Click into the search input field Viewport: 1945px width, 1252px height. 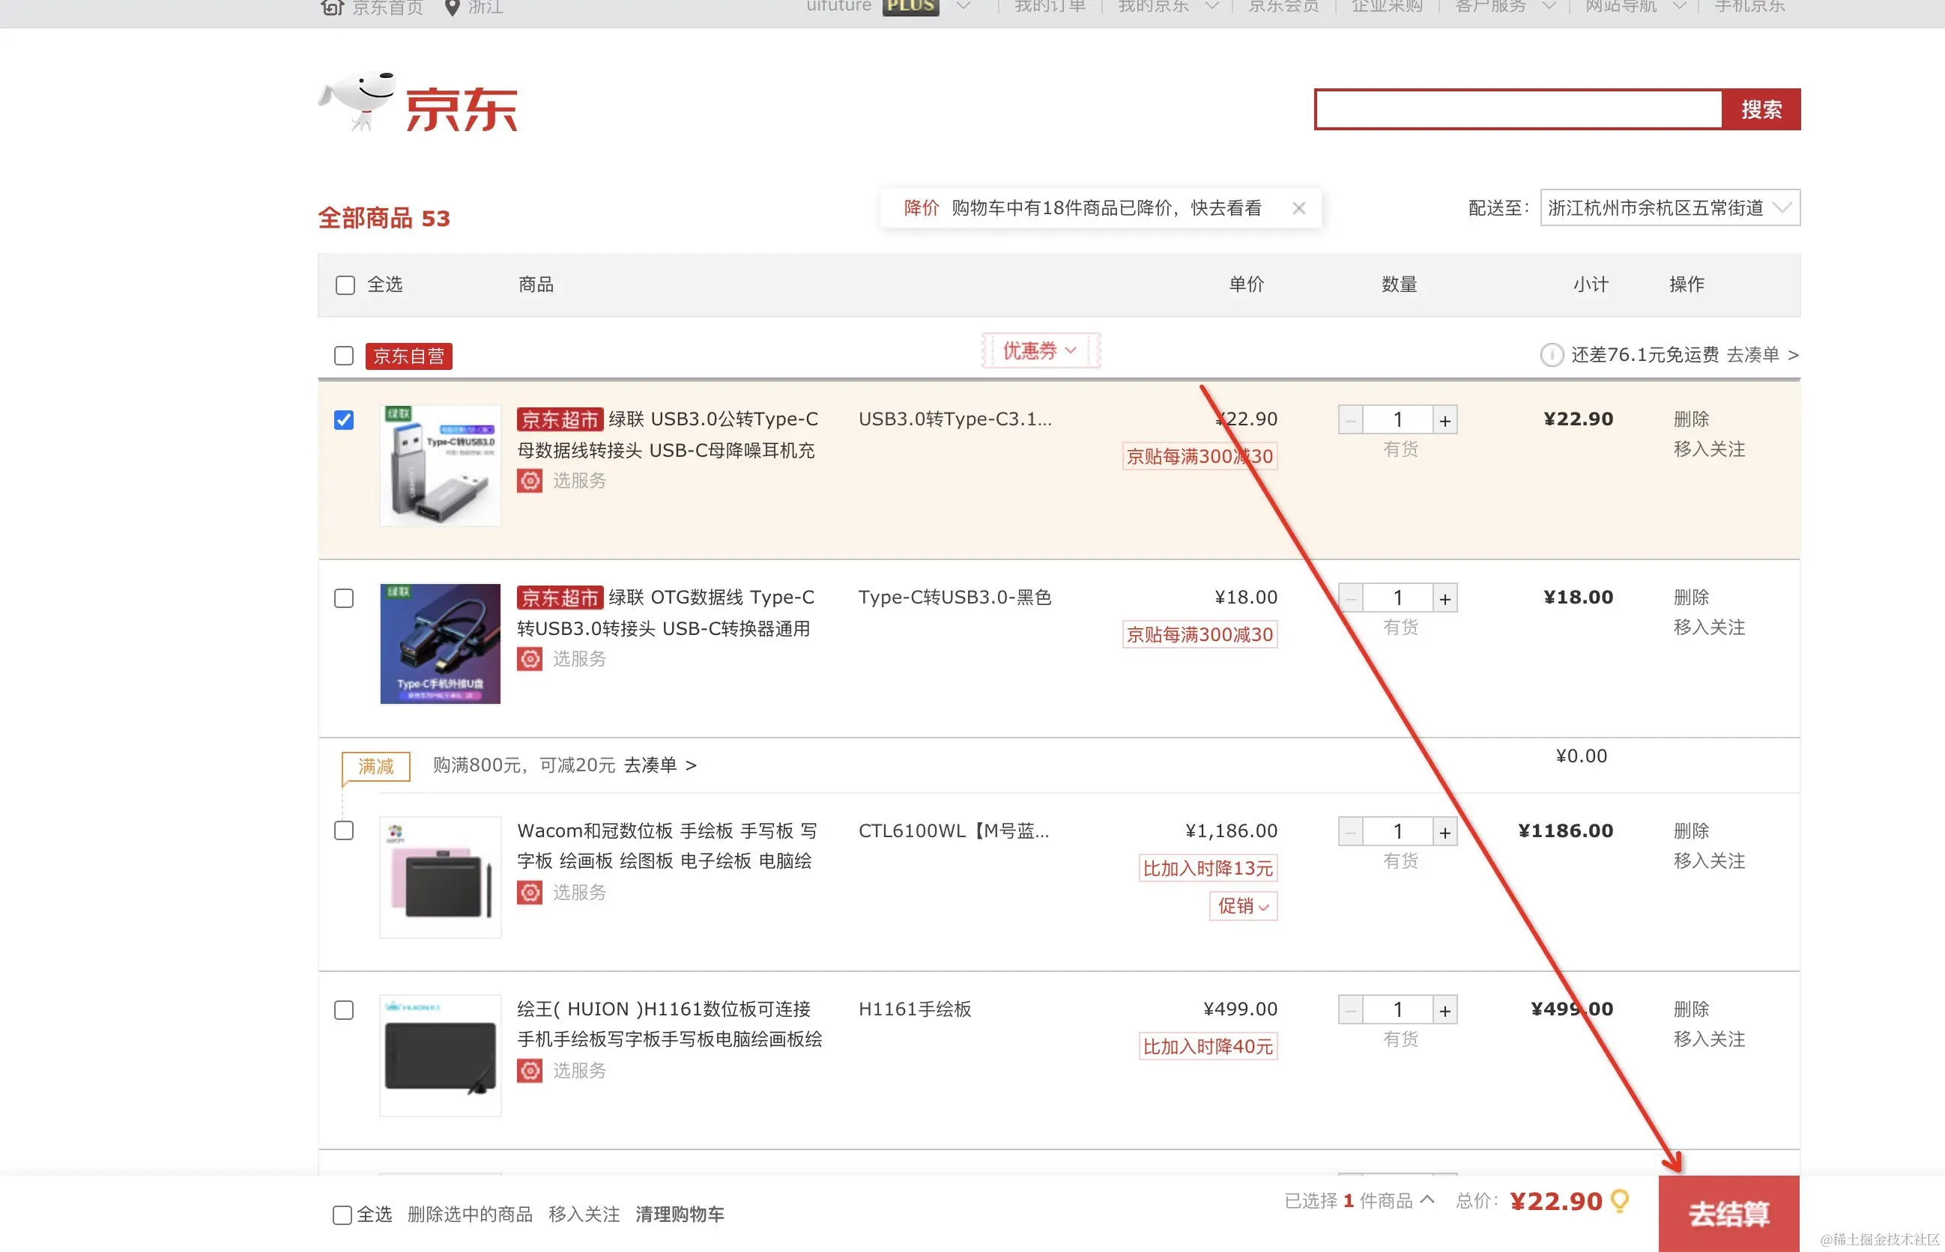1518,110
